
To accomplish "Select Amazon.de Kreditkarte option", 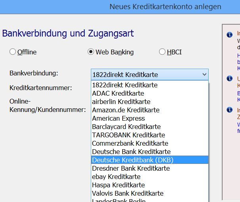I will tap(125, 110).
